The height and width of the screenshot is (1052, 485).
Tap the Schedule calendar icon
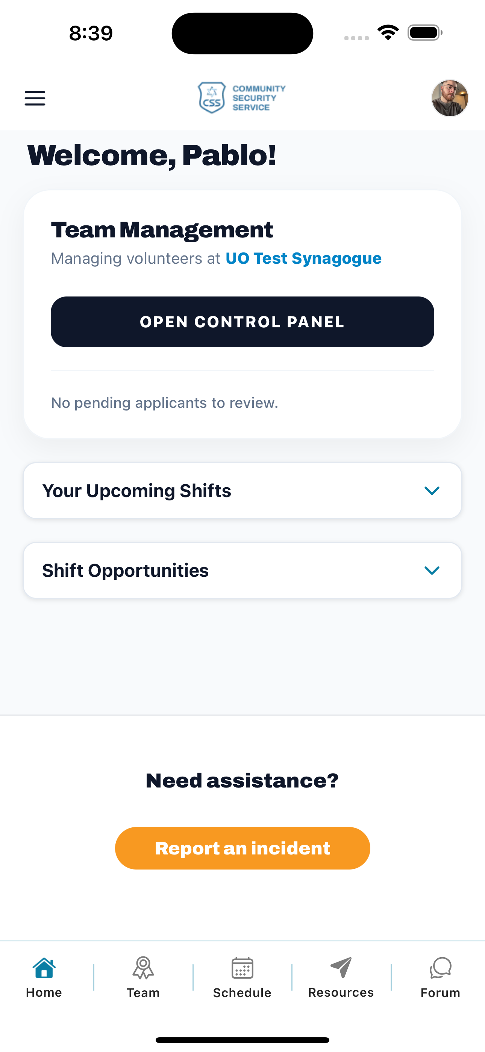(x=242, y=968)
